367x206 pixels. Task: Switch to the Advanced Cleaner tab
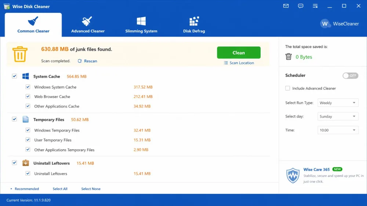(x=88, y=25)
